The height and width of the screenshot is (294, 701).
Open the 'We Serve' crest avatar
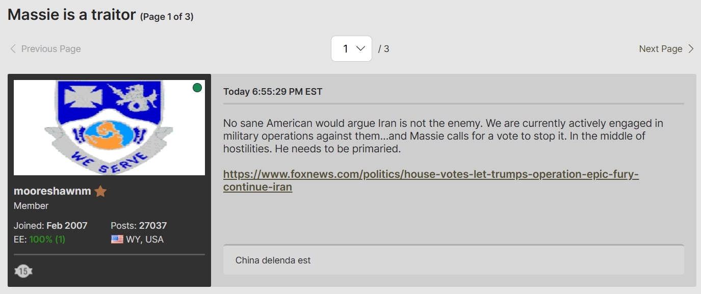(x=109, y=127)
